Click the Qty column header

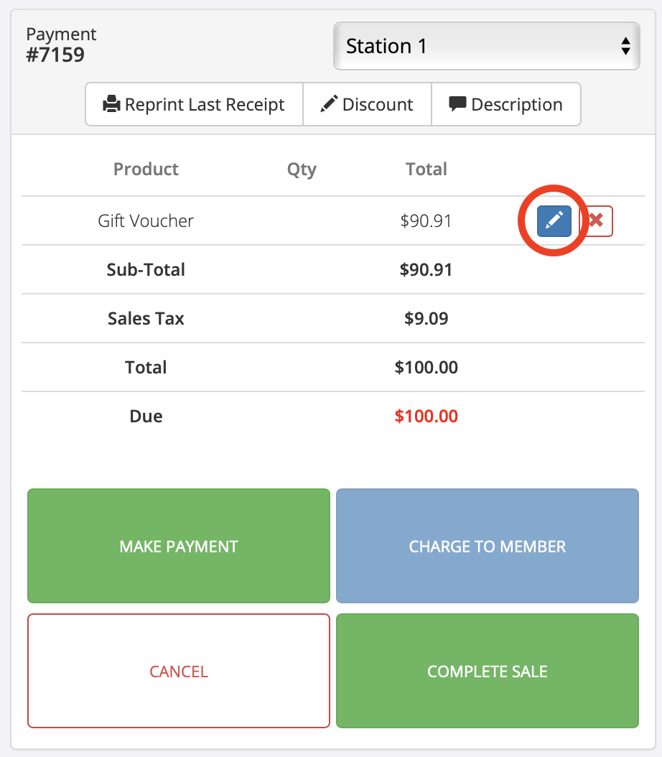pos(302,169)
